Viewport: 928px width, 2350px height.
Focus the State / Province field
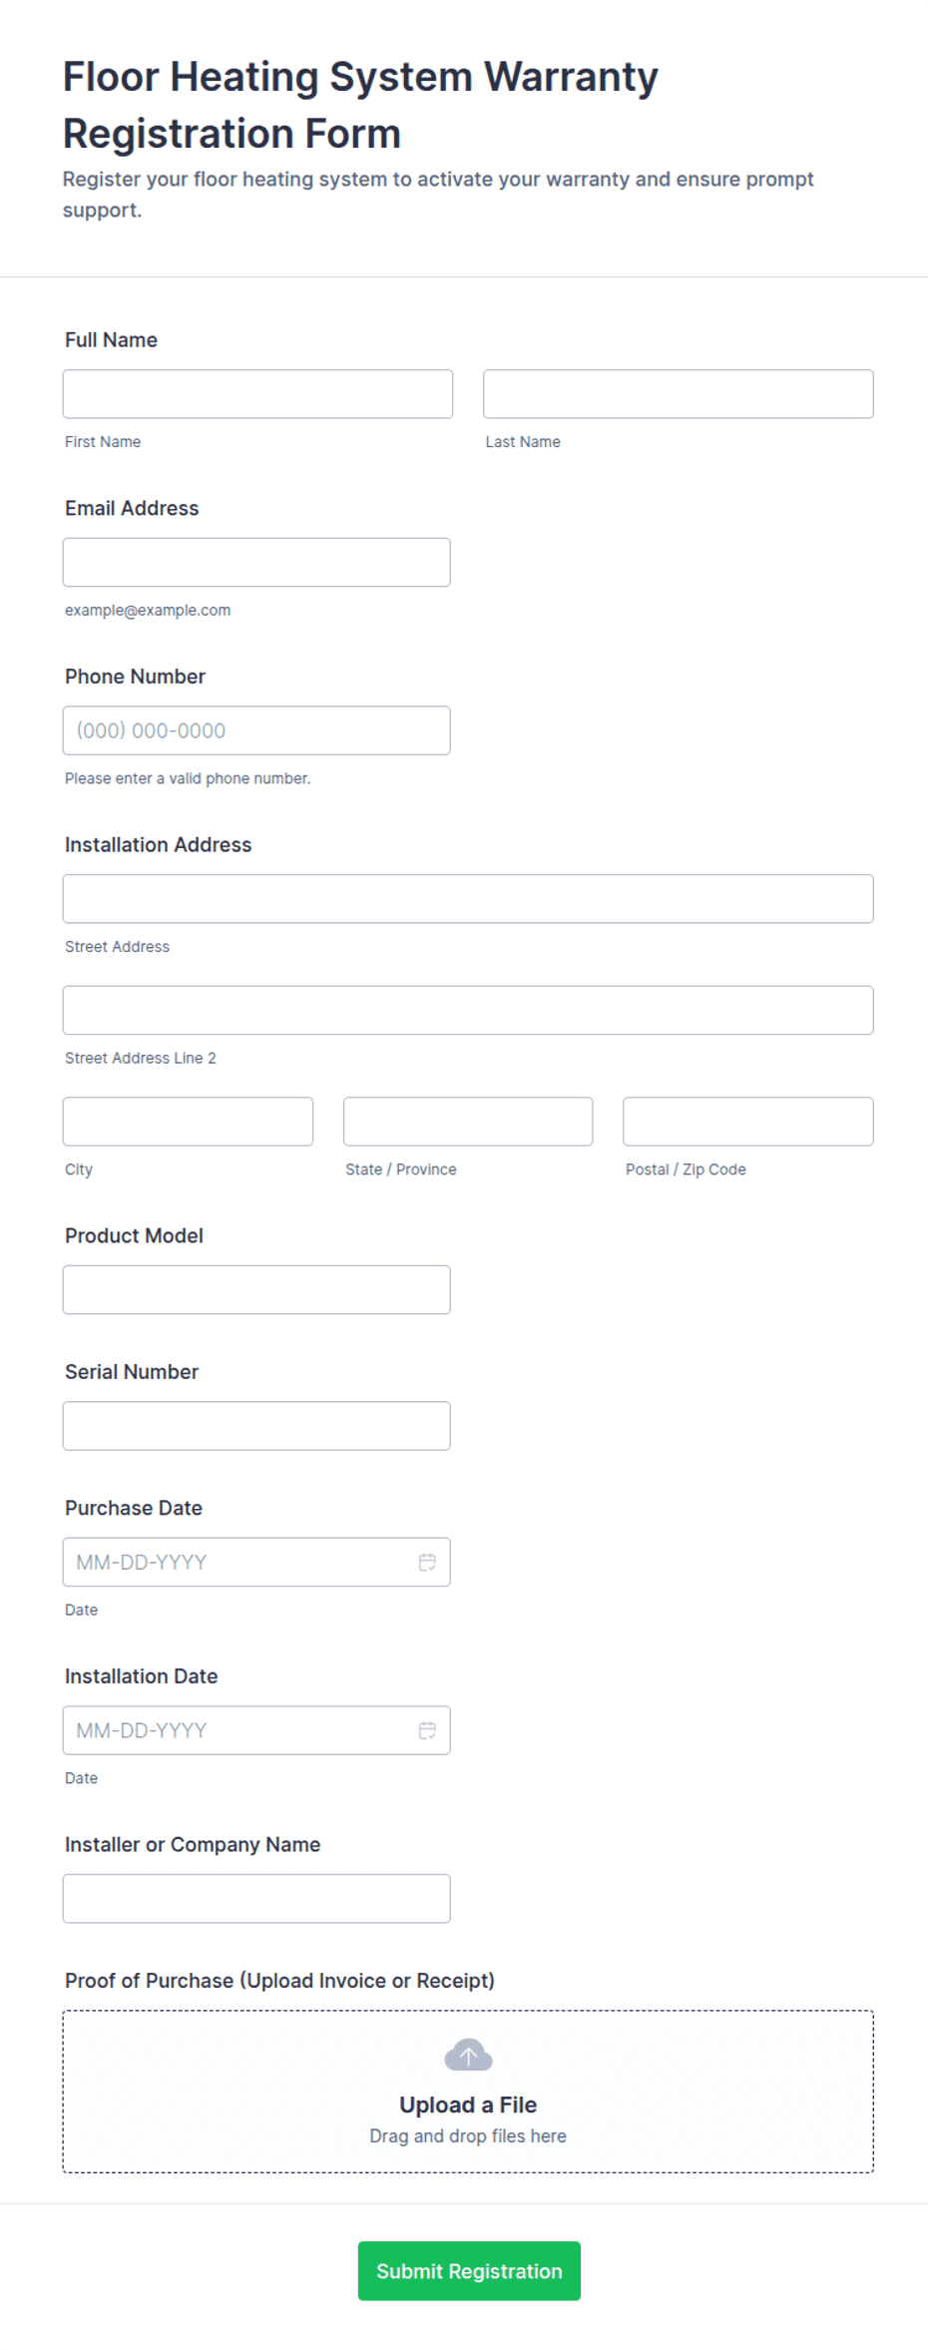(x=468, y=1122)
